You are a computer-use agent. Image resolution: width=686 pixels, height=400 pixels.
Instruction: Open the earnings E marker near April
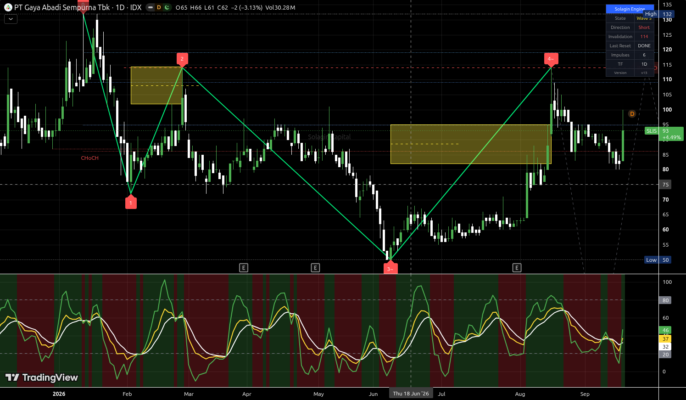244,268
